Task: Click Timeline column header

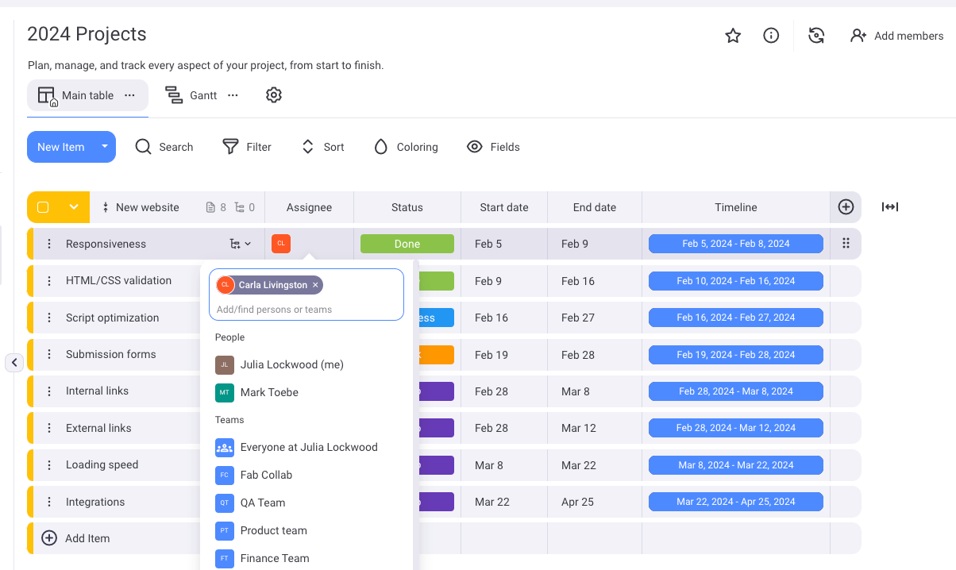Action: click(x=736, y=207)
